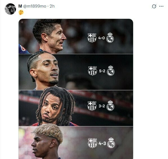
Task: Click Real Madrid crest beside 4-0 score
Action: pyautogui.click(x=110, y=38)
